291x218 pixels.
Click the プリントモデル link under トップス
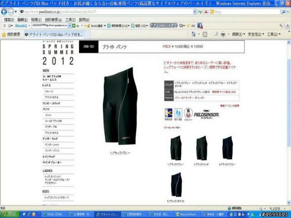[51, 97]
